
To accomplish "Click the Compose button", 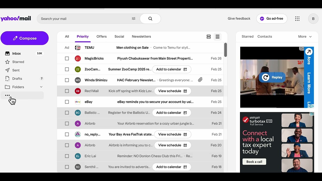I will (x=24, y=38).
